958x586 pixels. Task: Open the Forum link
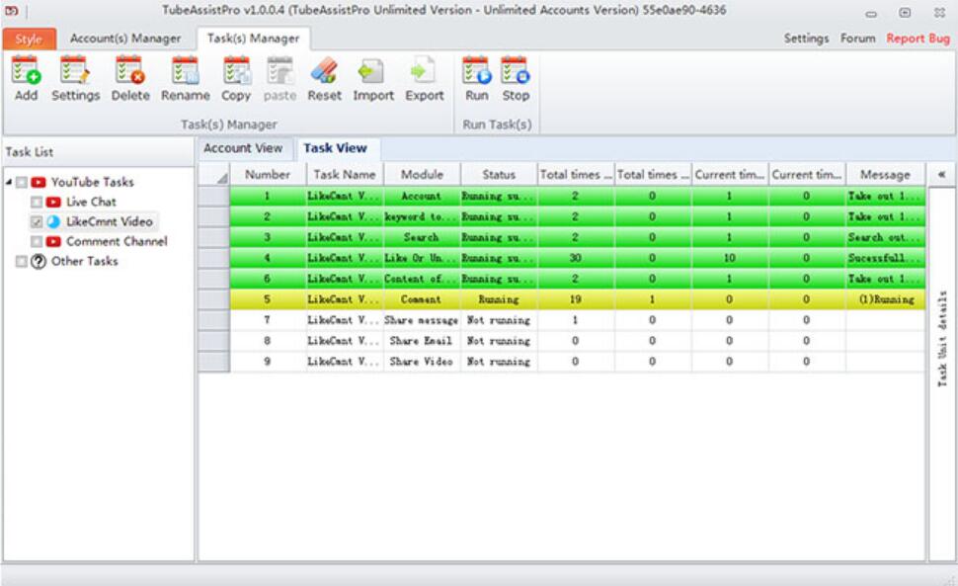tap(858, 39)
